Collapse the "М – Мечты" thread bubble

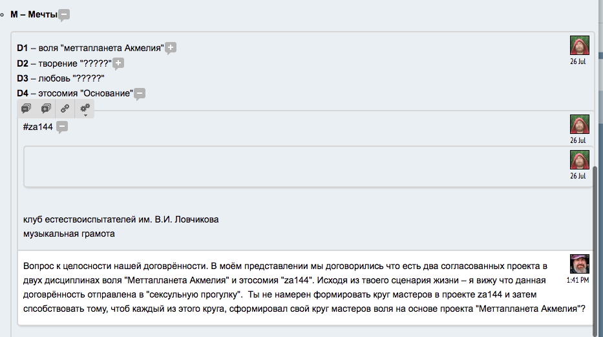(64, 15)
